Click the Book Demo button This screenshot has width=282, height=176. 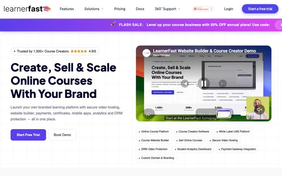pos(62,135)
